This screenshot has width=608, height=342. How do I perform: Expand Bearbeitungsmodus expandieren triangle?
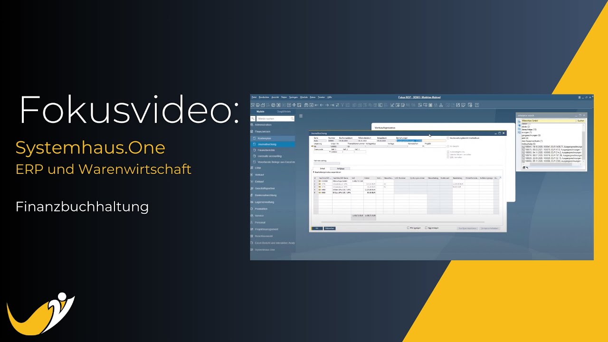point(313,172)
